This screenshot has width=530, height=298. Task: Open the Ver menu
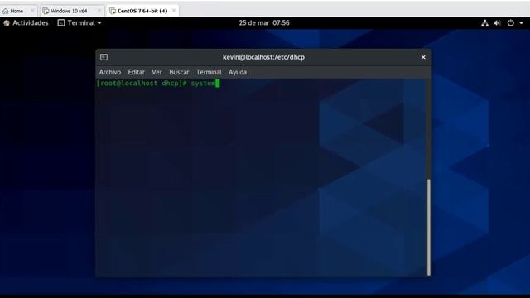[x=157, y=72]
